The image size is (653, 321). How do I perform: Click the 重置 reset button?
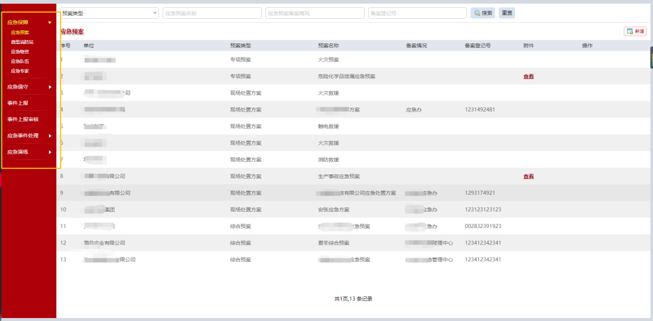(507, 13)
